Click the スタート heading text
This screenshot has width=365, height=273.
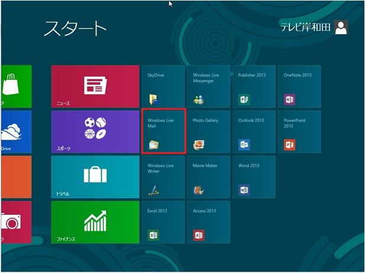(x=75, y=28)
